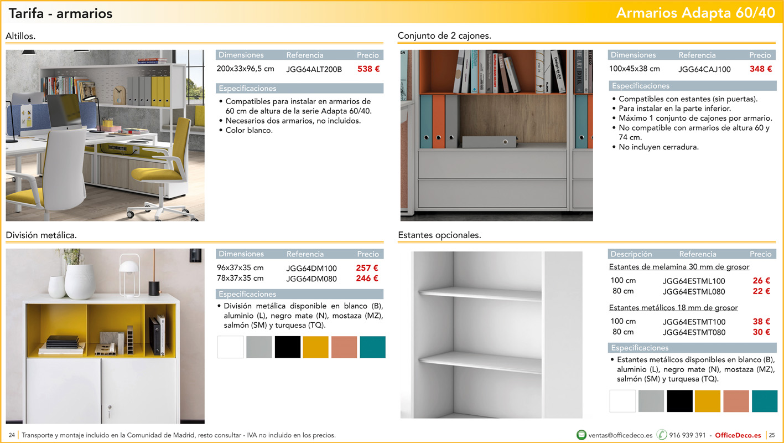Click the Transporte y montaje footer note

(178, 435)
